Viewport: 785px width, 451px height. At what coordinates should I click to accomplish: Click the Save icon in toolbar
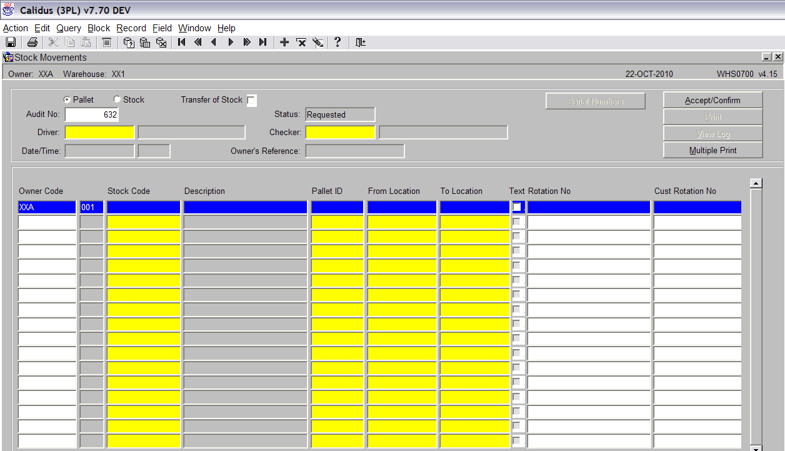click(x=11, y=43)
